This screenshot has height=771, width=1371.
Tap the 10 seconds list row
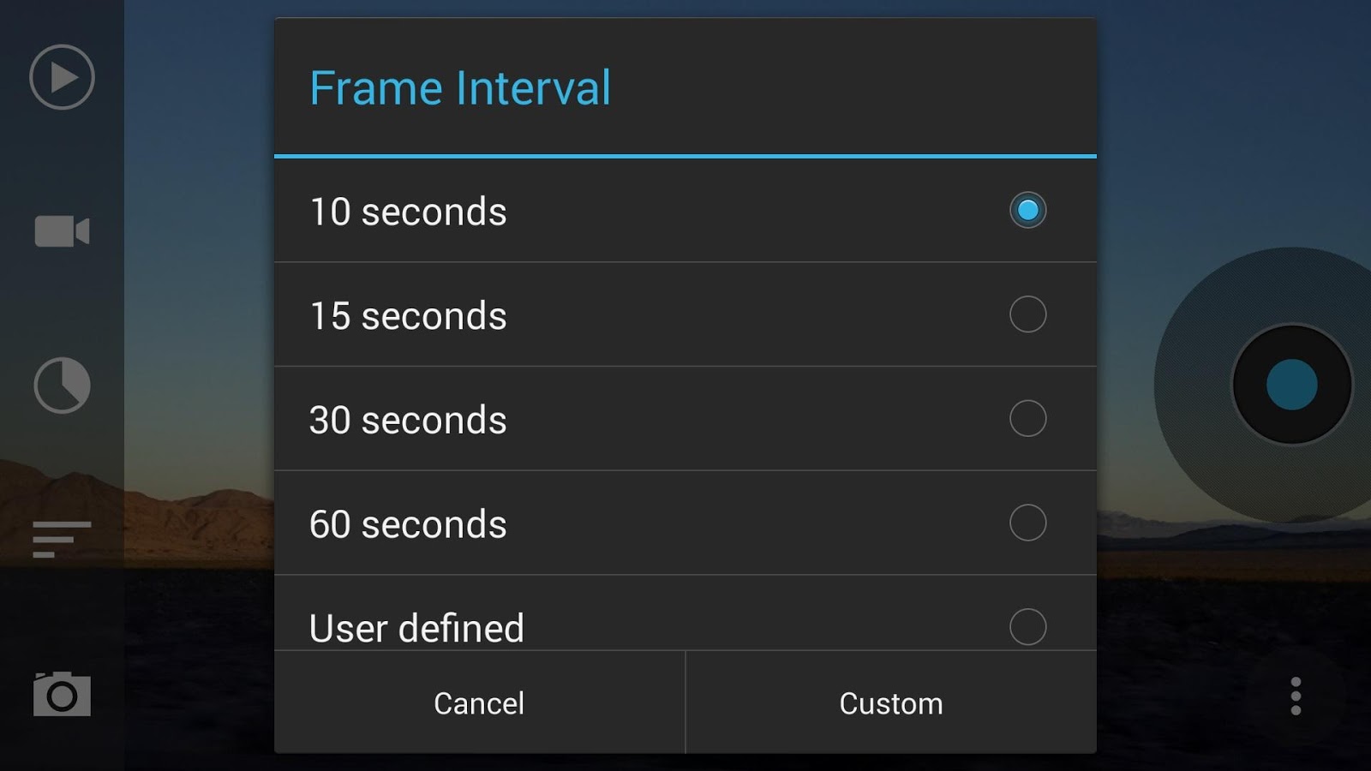(600, 212)
